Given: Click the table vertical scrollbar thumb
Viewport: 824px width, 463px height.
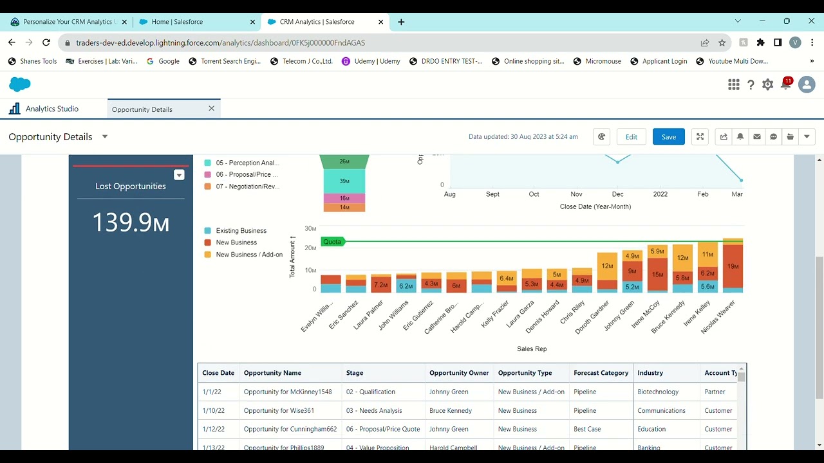Looking at the screenshot, I should (x=742, y=377).
